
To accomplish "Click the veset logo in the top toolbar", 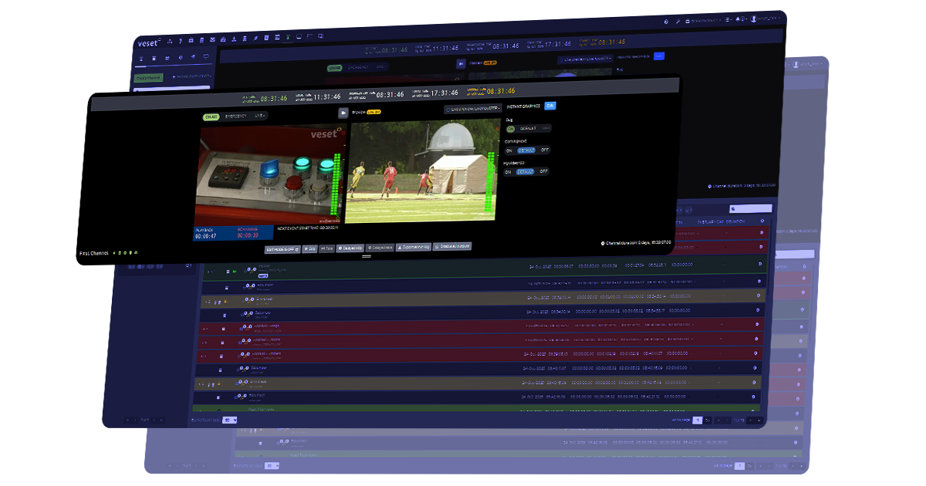I will [x=148, y=43].
